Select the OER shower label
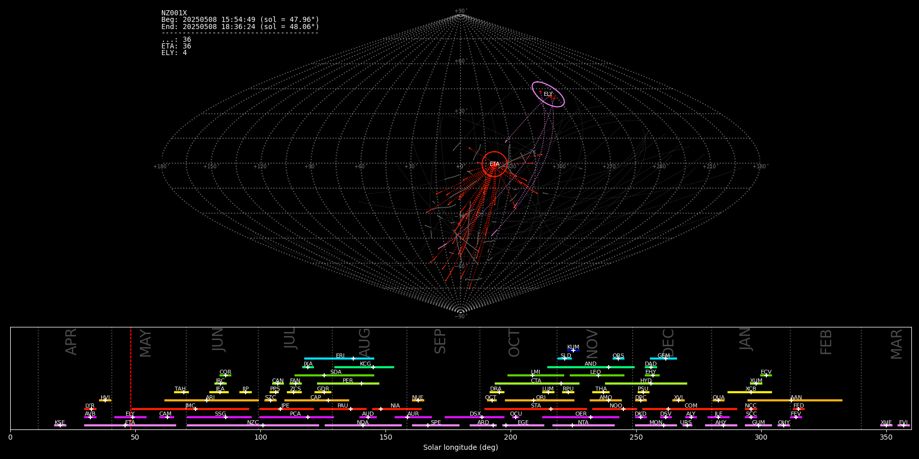Viewport: 919px width, 459px height. tap(581, 414)
